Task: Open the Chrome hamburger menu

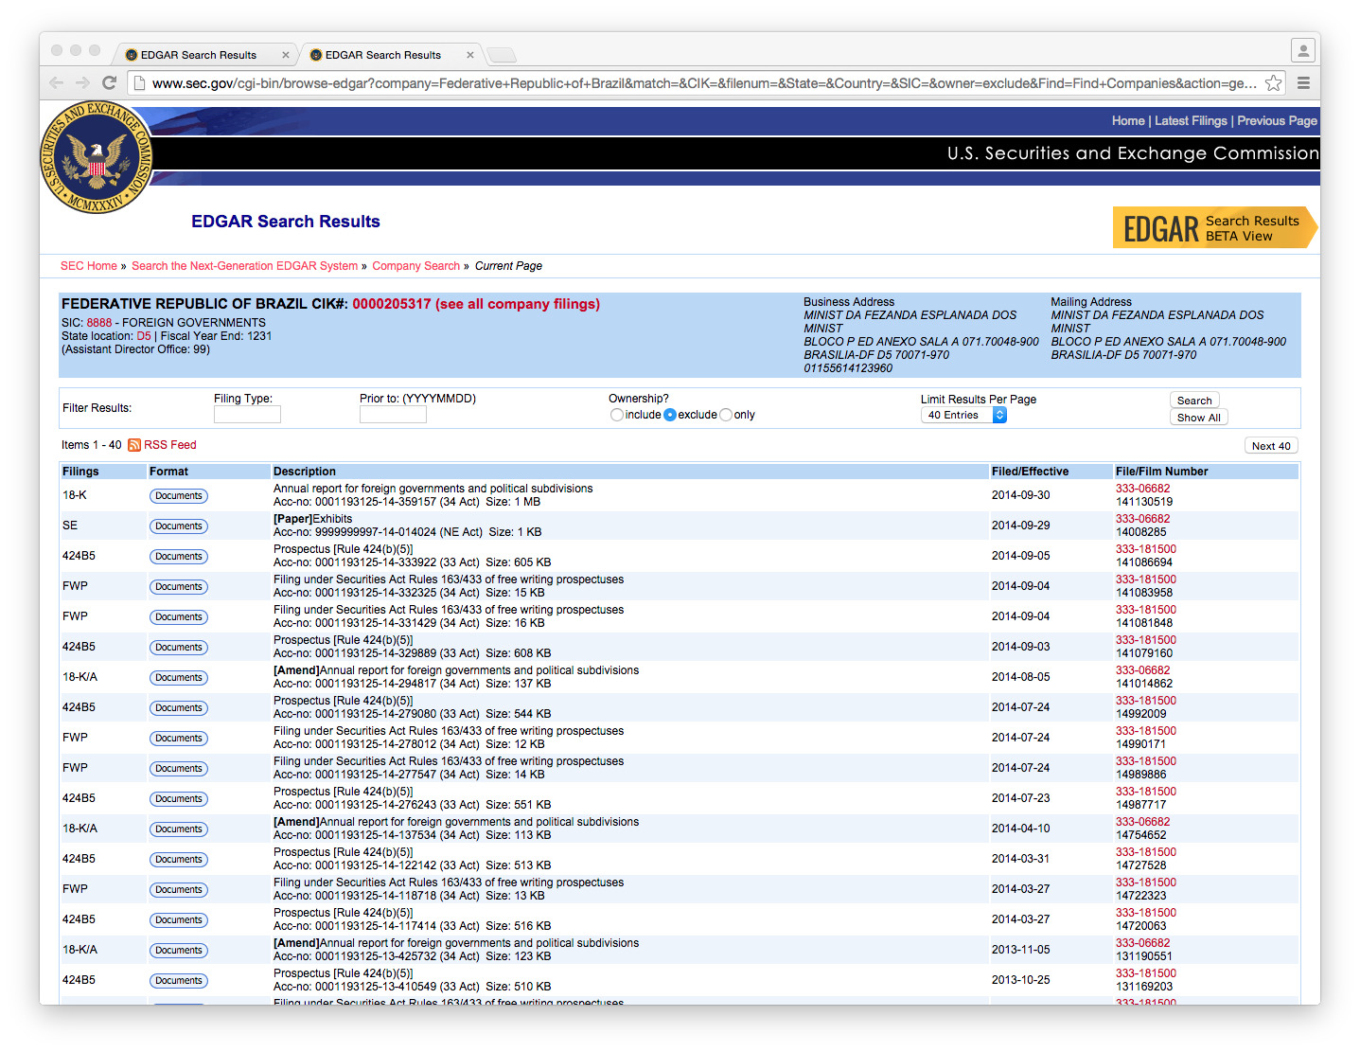Action: click(x=1303, y=83)
